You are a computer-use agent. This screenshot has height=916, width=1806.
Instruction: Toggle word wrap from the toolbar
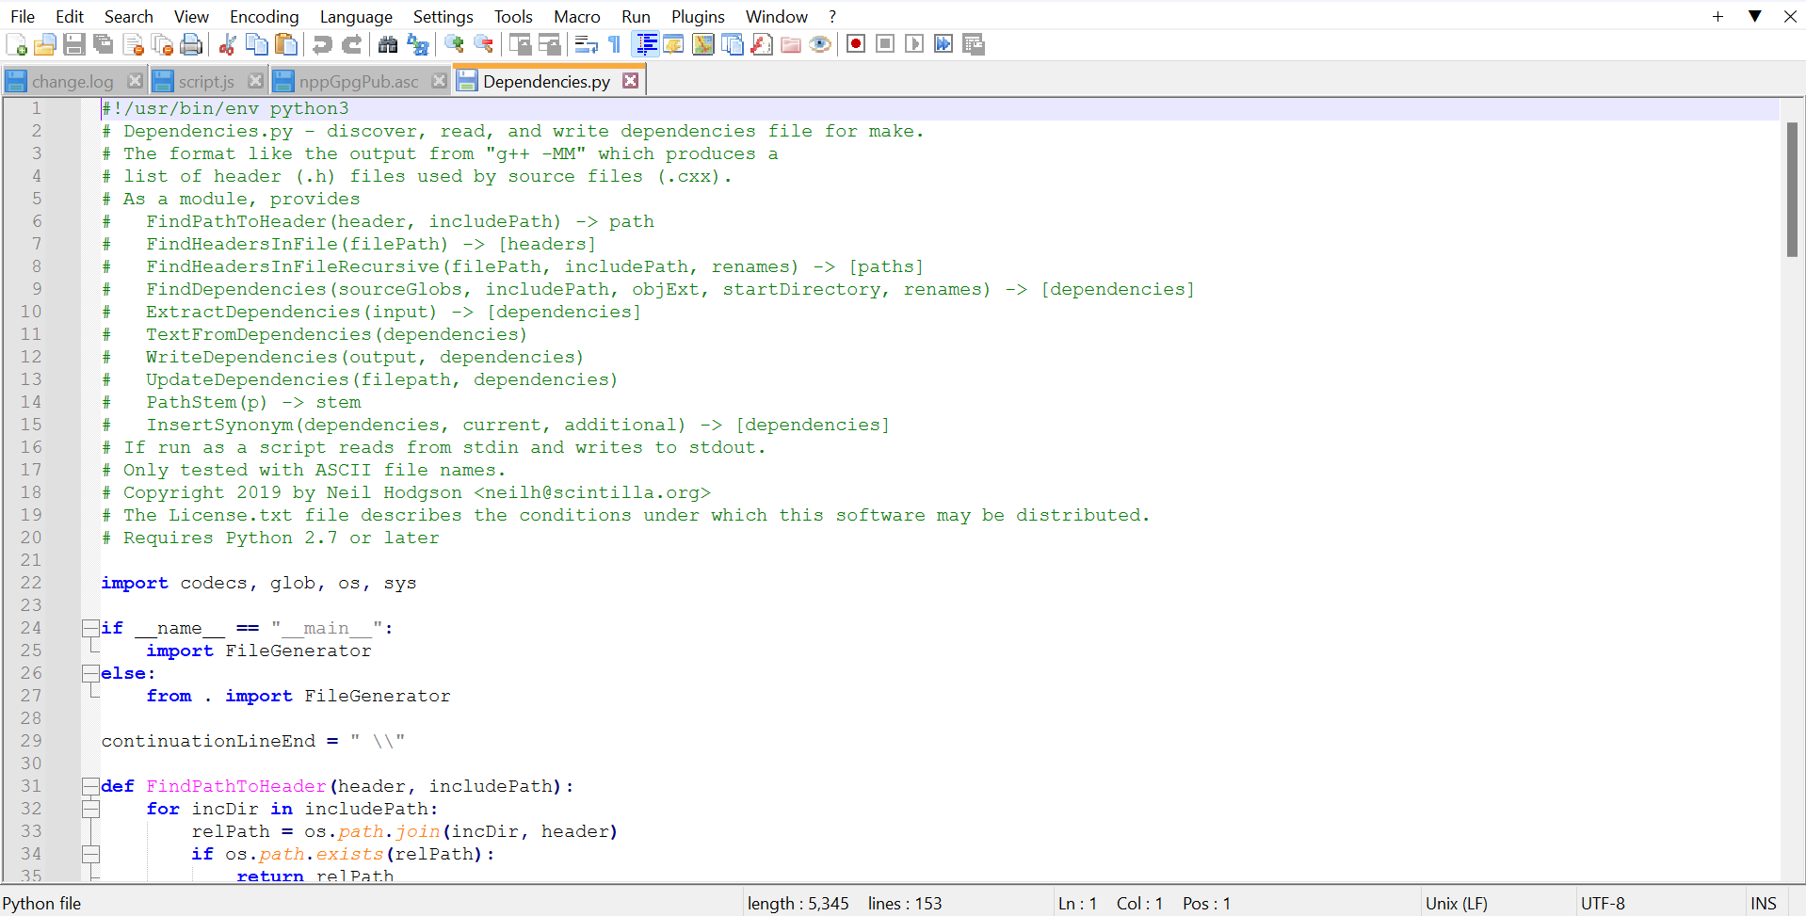(585, 44)
